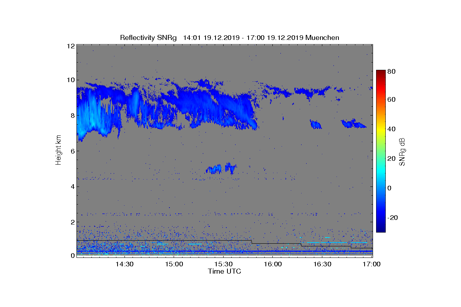
Task: Click the 0 km height tick label
Action: pos(72,256)
